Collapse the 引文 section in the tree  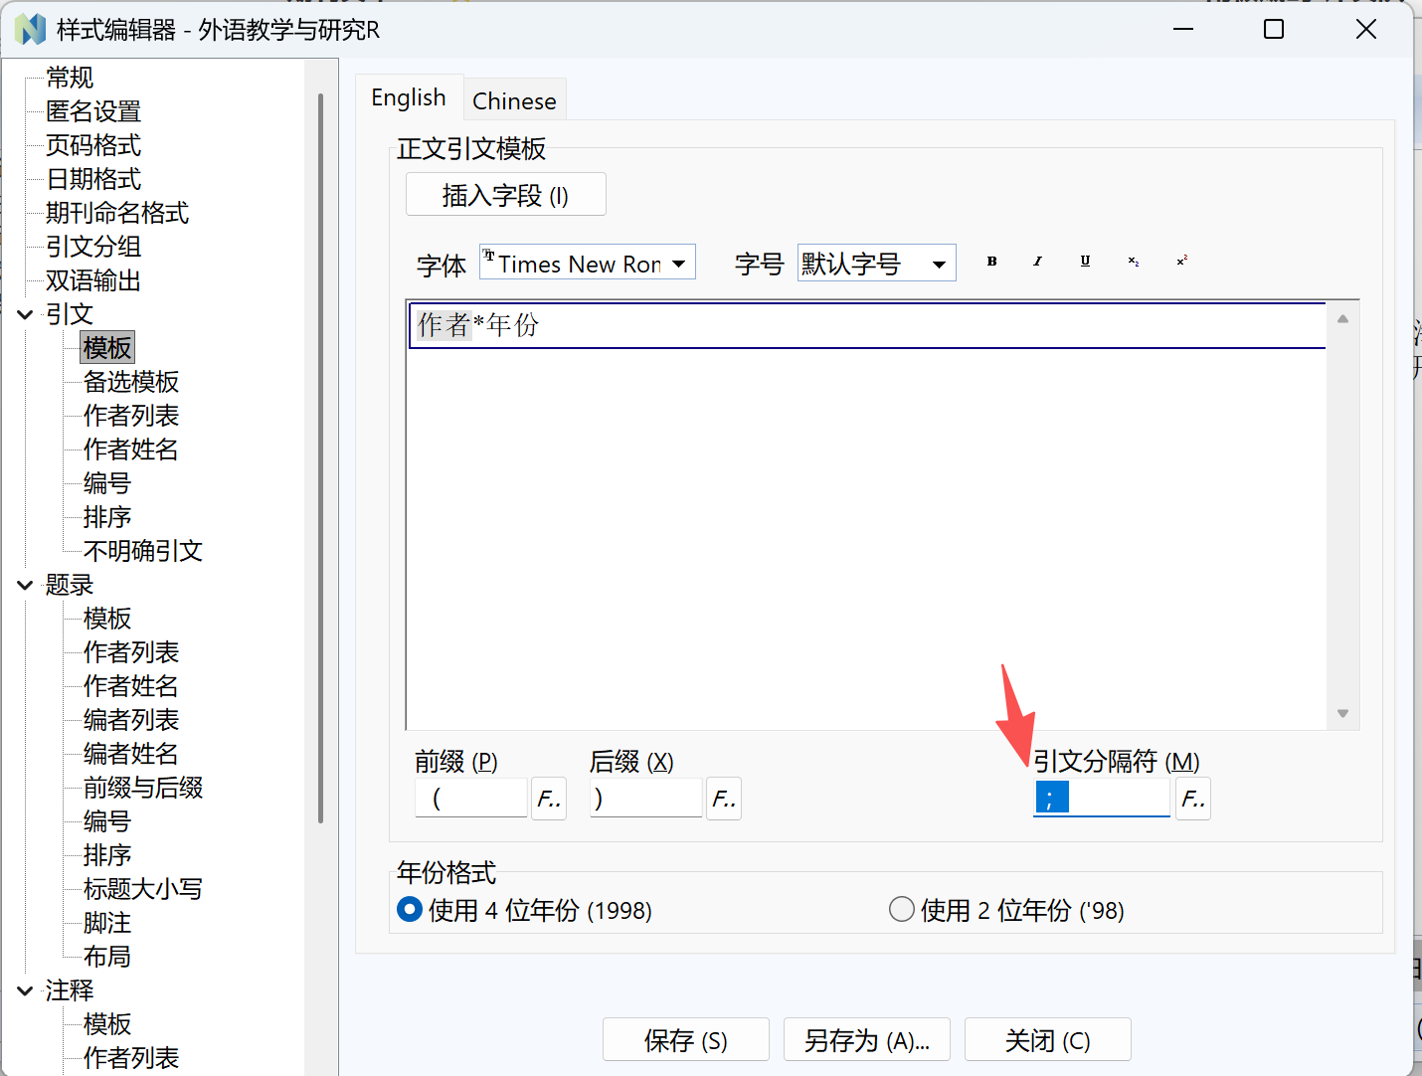point(24,313)
